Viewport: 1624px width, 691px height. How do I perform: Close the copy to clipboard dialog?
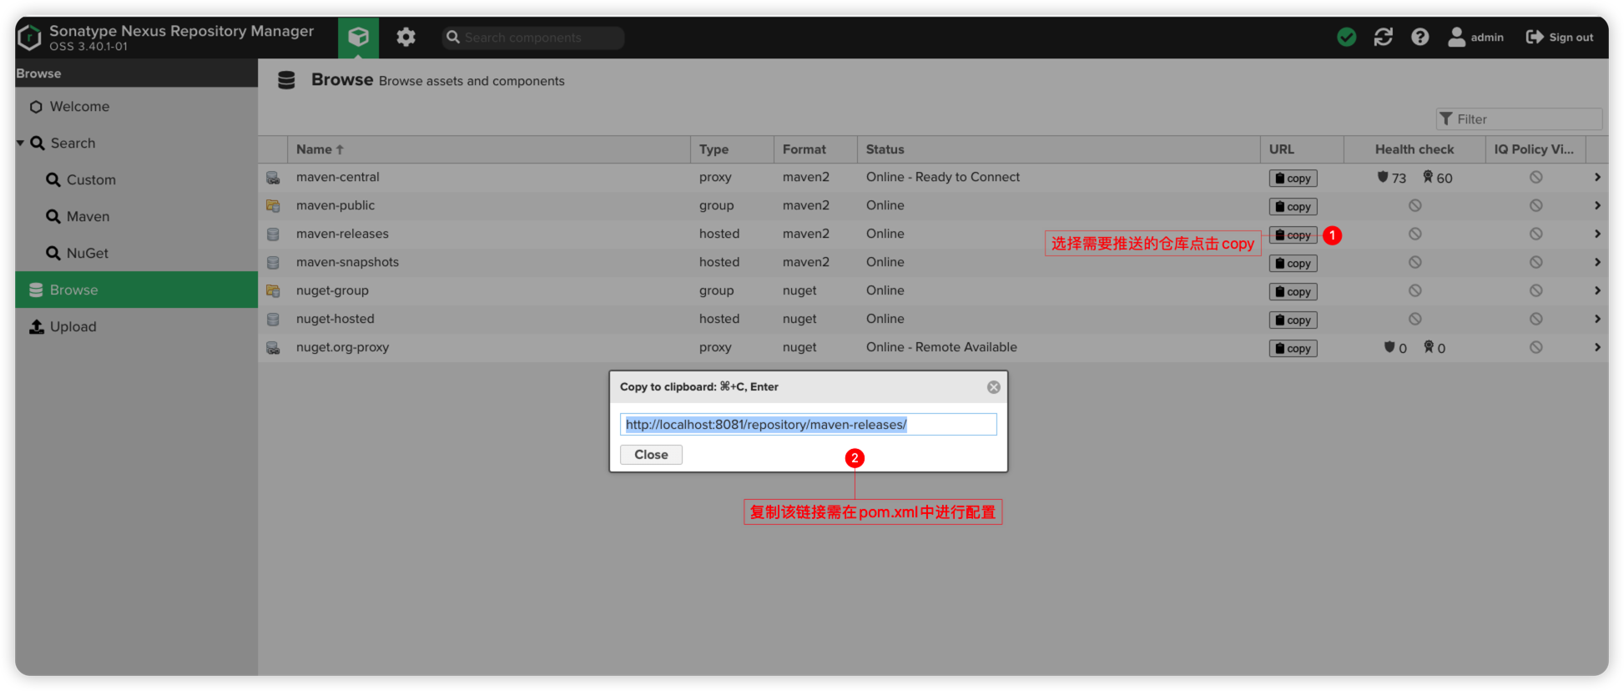[651, 454]
